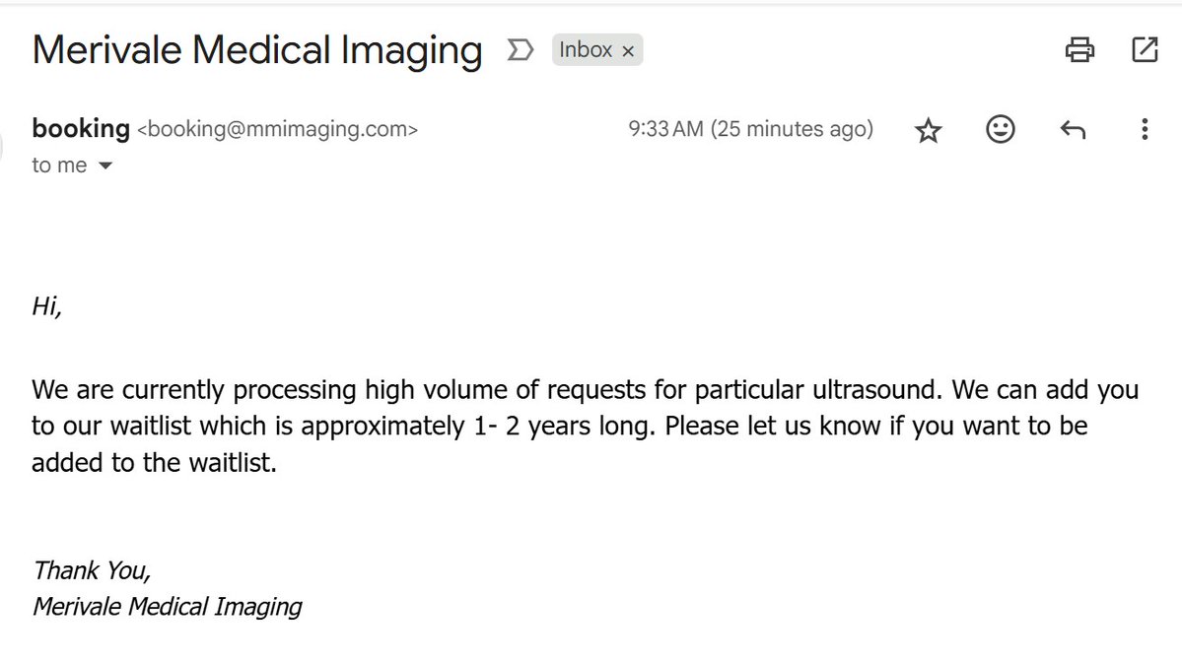Click the waitlist message body paragraph

coord(585,426)
